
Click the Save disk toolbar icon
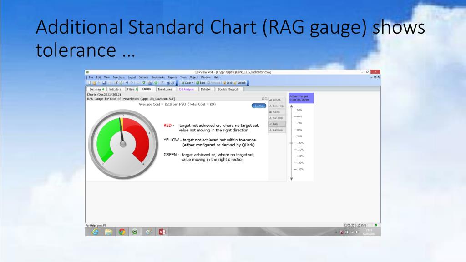[104, 83]
